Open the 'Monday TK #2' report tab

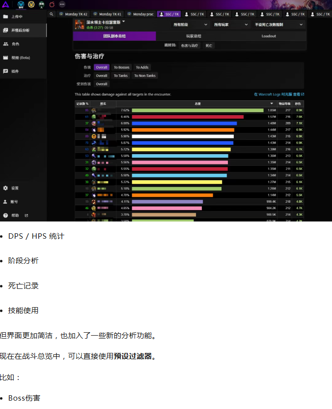(x=73, y=14)
